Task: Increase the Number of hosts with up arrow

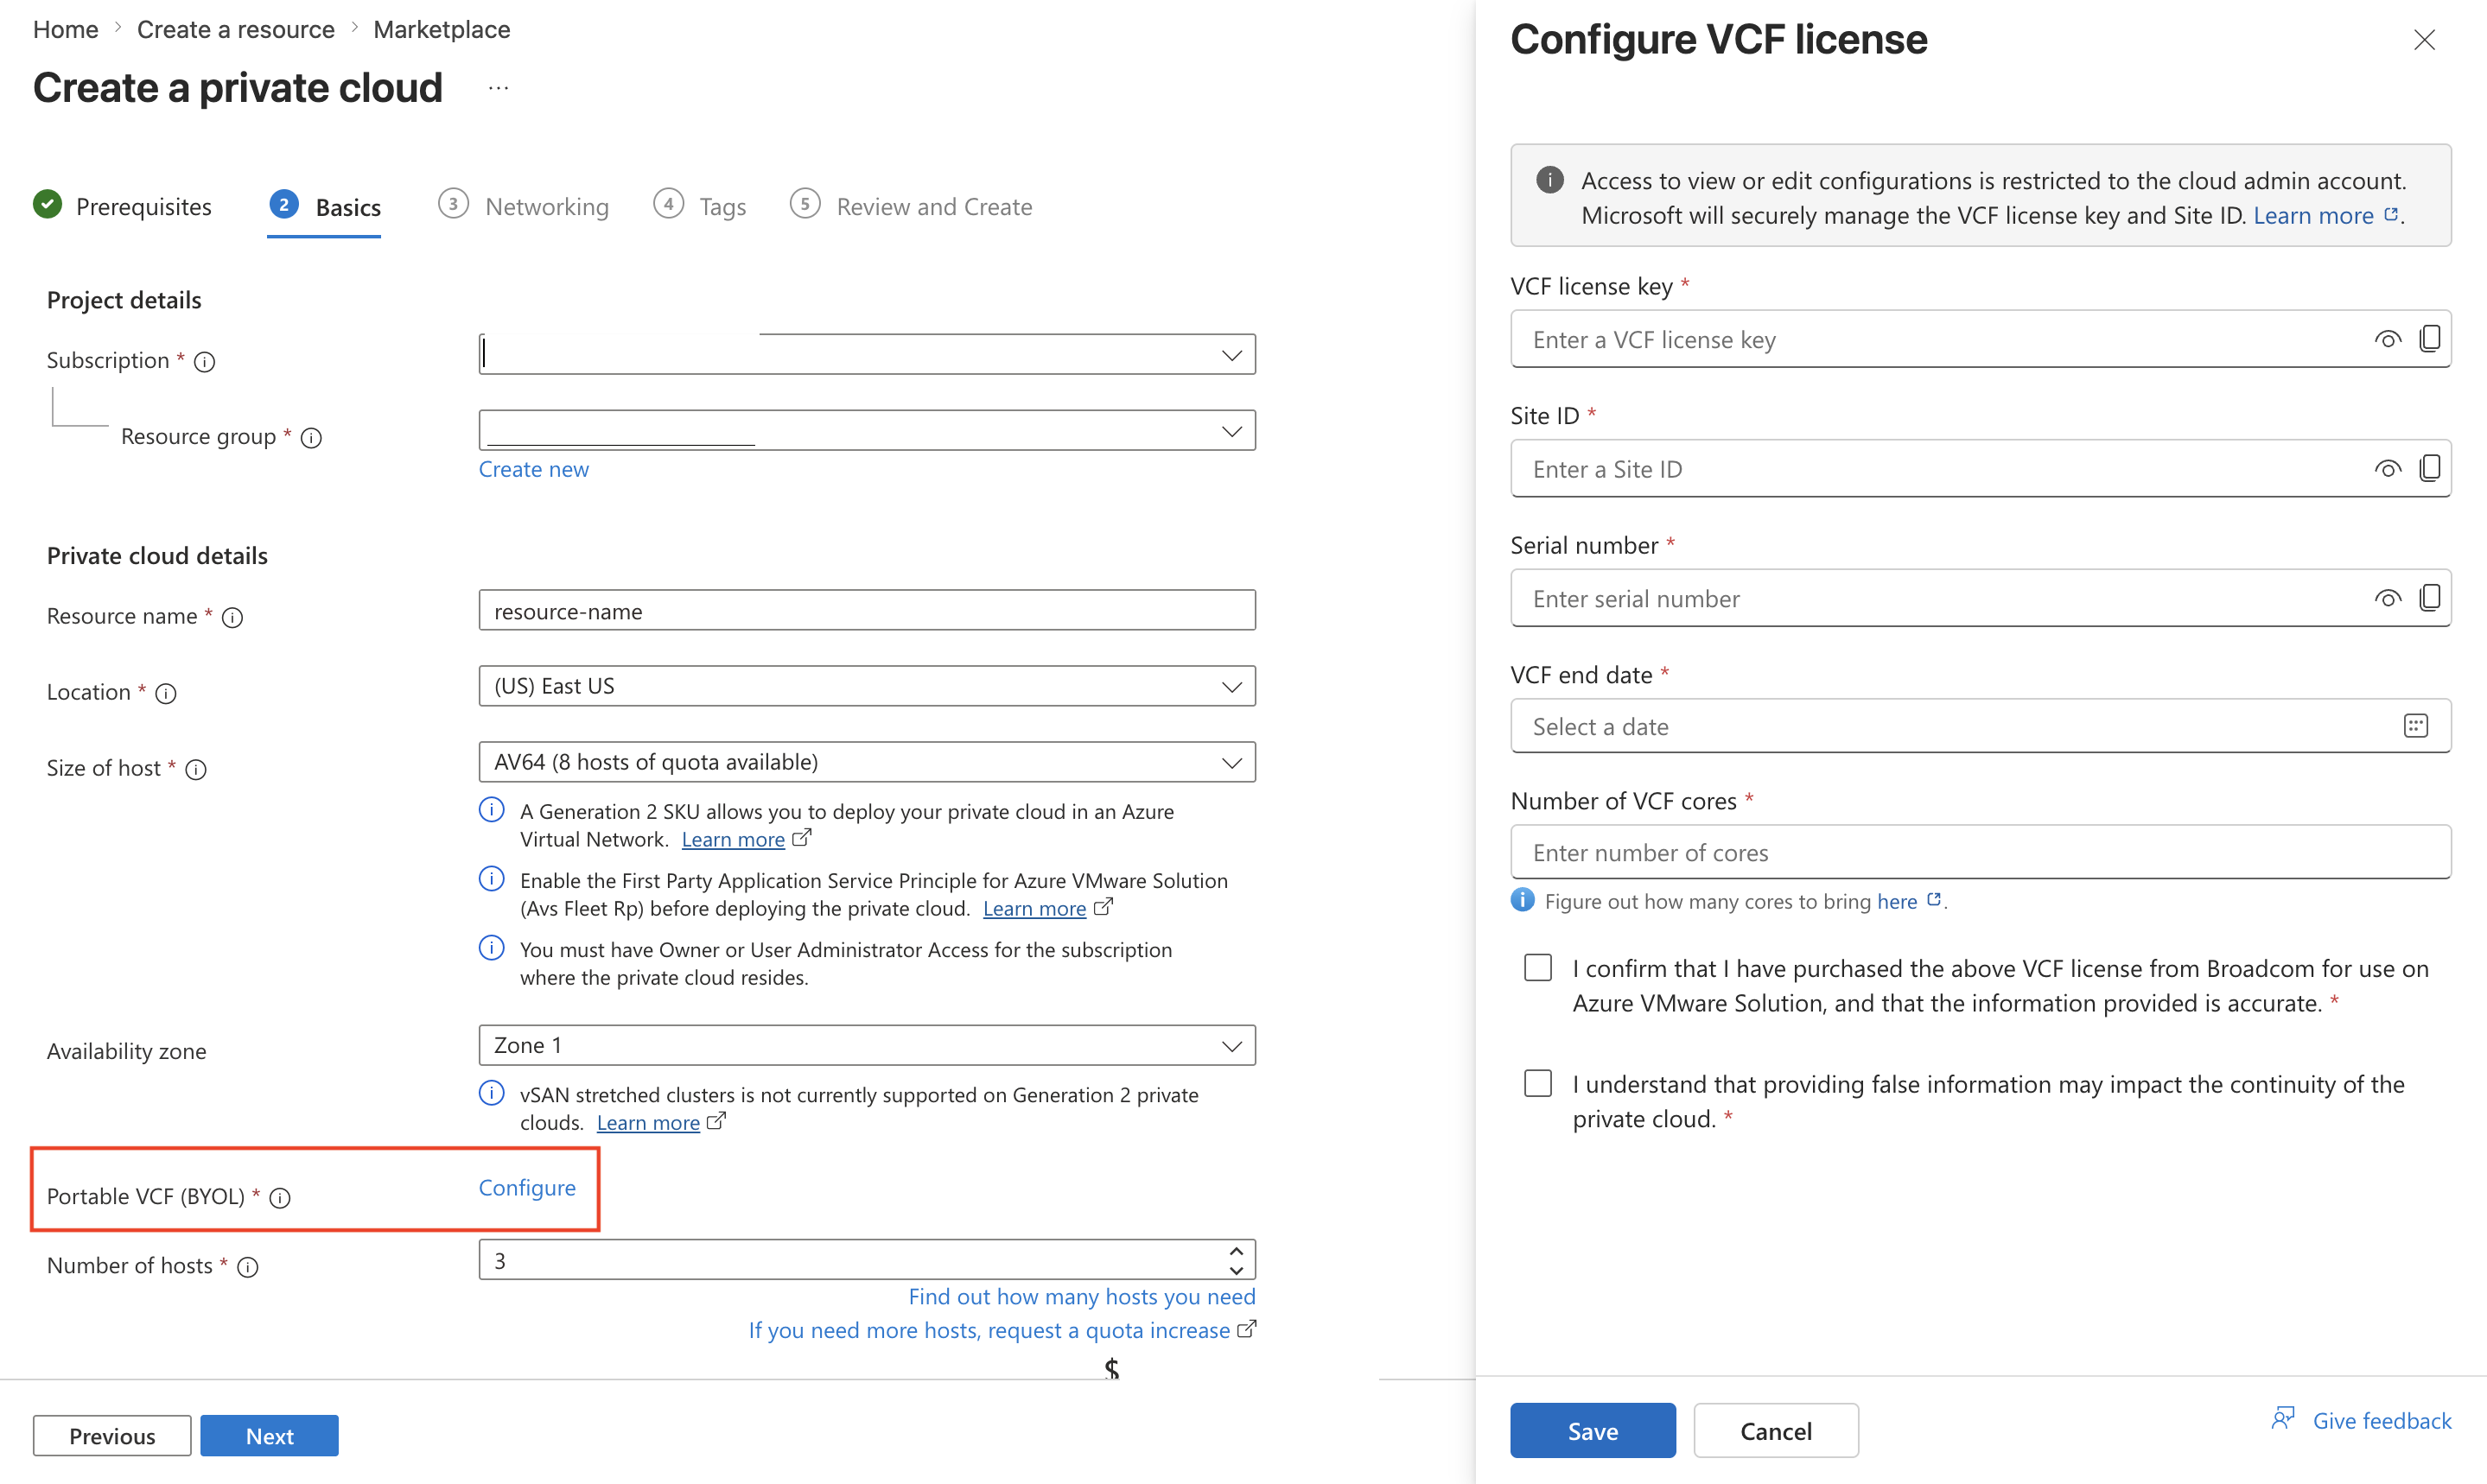Action: pyautogui.click(x=1237, y=1251)
